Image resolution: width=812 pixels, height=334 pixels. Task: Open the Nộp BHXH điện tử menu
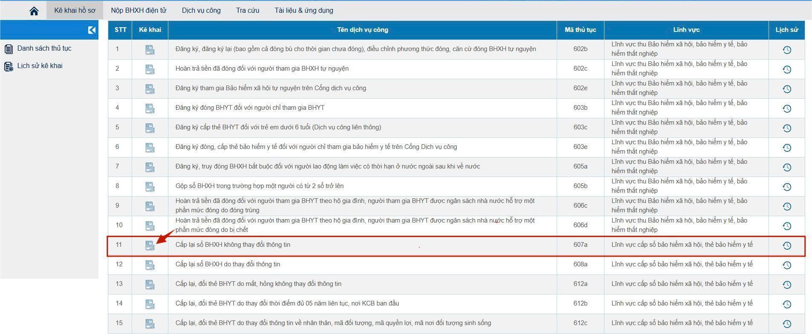pyautogui.click(x=139, y=10)
